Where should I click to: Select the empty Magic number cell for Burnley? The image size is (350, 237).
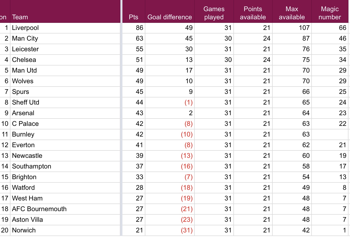pos(330,134)
